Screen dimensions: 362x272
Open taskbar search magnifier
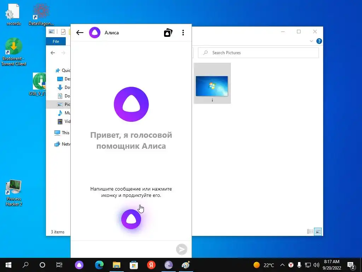point(25,265)
